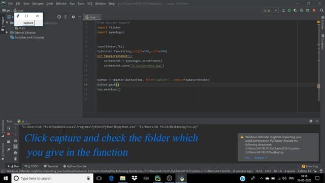Open the File menu
Viewport: 325px width, 183px height.
tap(10, 4)
